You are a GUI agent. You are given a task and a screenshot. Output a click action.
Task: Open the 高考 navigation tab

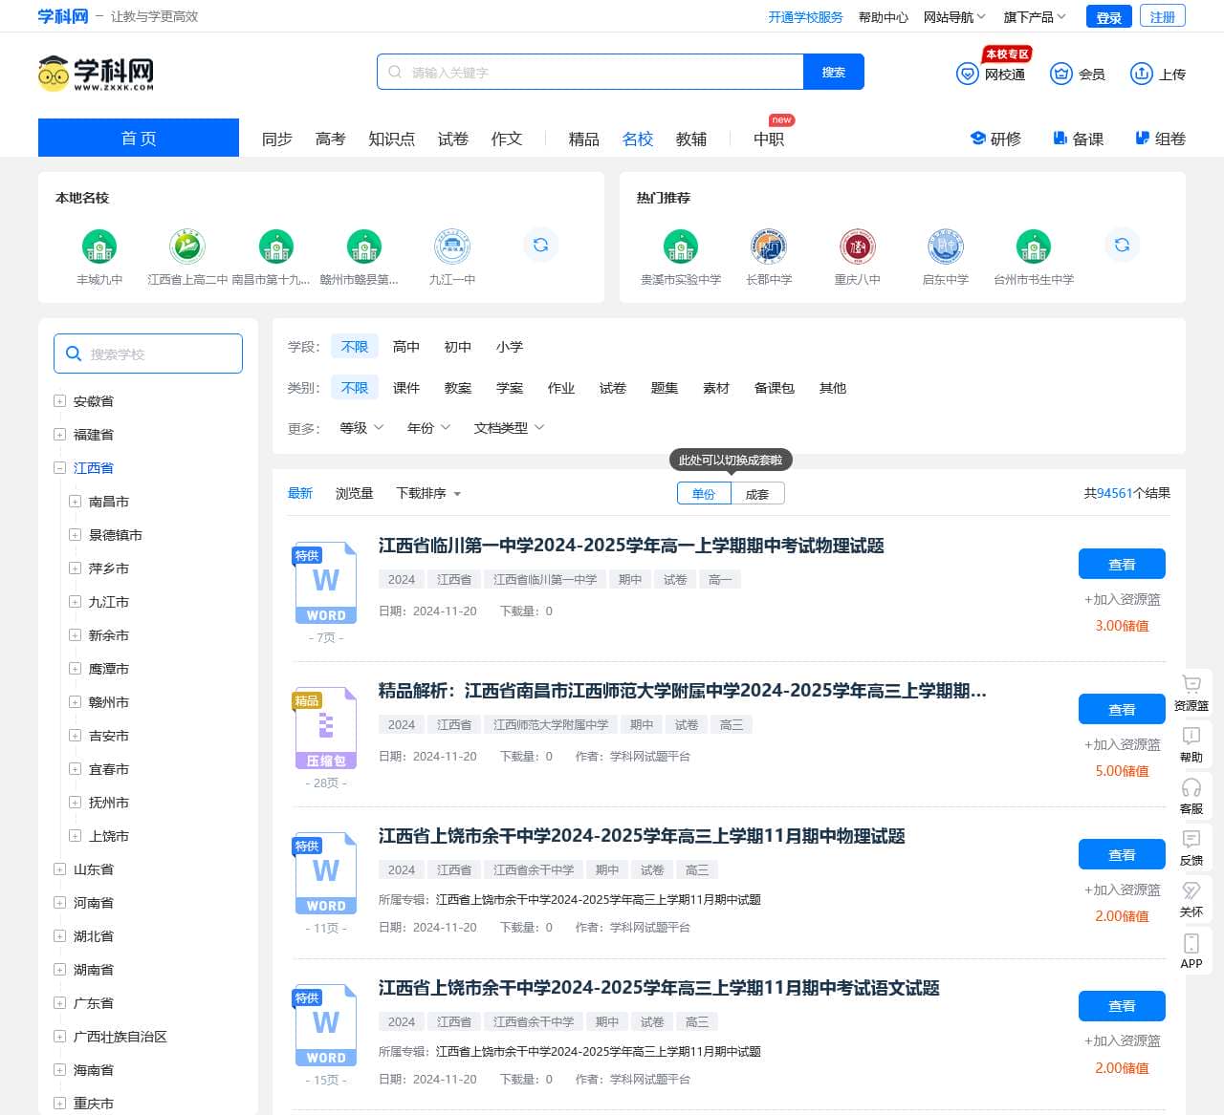(x=330, y=139)
